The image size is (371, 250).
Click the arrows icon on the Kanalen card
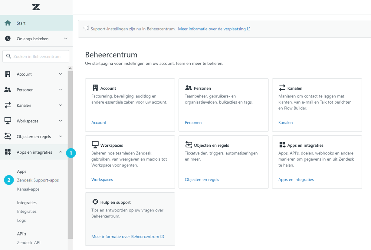pyautogui.click(x=282, y=88)
